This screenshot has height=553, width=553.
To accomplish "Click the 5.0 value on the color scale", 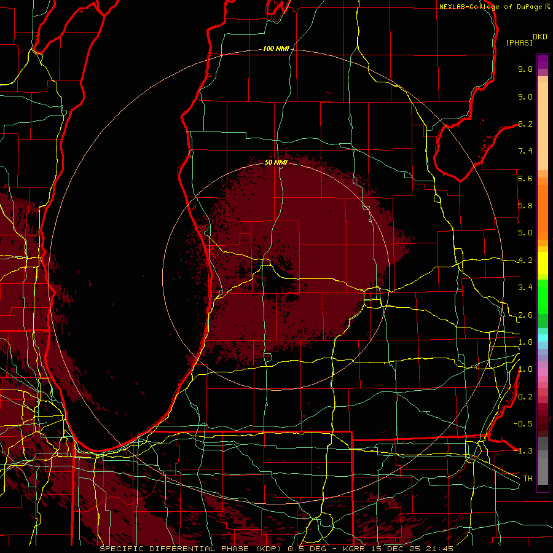I will tap(525, 233).
